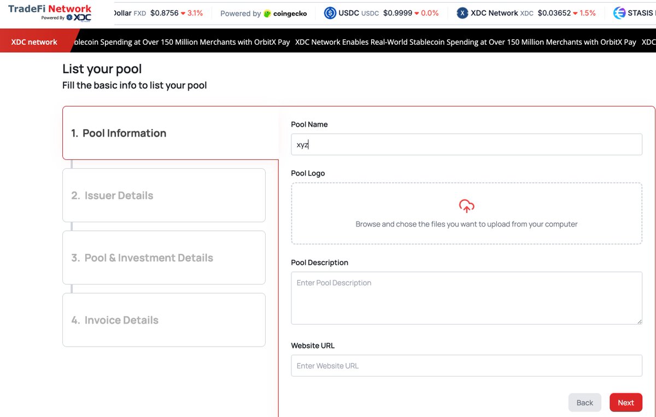Click the 3.1% change on FXD
The height and width of the screenshot is (417, 656).
tap(192, 13)
